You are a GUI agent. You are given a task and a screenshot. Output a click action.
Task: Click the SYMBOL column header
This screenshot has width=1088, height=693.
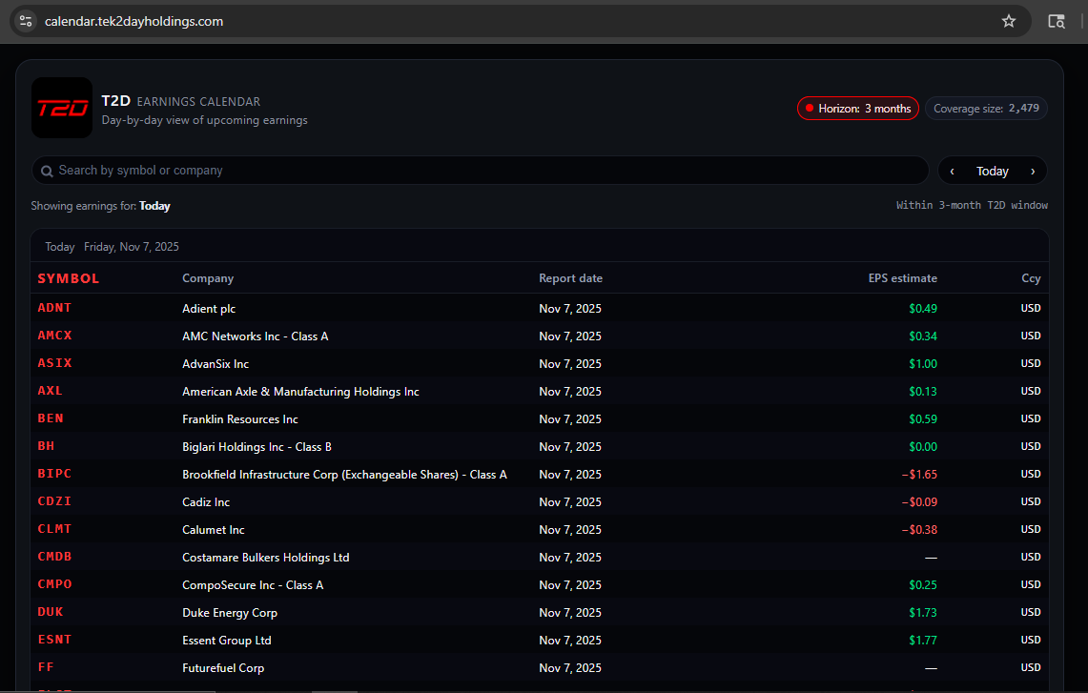click(x=68, y=278)
